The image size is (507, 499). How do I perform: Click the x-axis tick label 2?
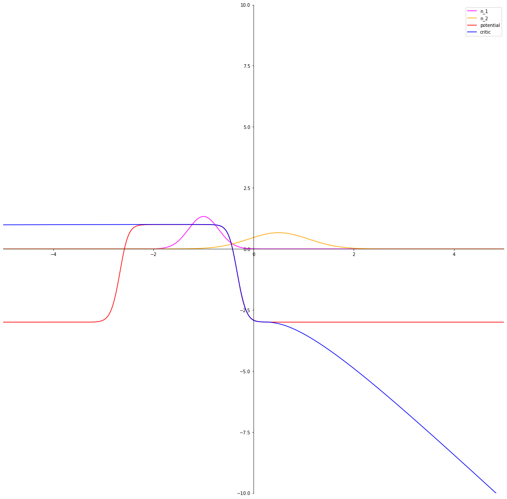(354, 254)
